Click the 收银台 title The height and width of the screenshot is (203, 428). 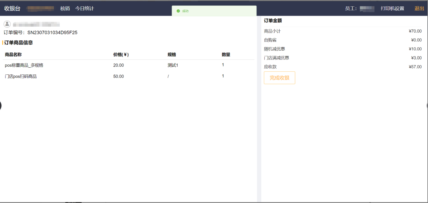tap(12, 8)
